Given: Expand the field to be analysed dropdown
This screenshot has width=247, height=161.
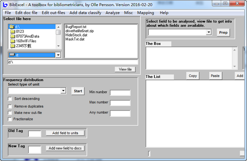Looking at the screenshot, I should click(x=209, y=32).
